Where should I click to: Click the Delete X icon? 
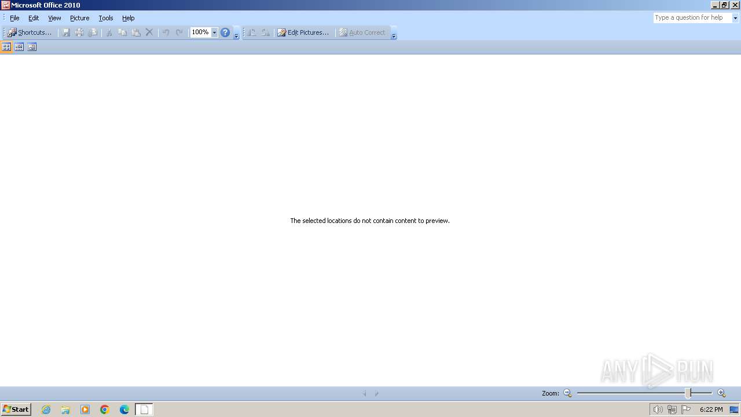(x=149, y=32)
